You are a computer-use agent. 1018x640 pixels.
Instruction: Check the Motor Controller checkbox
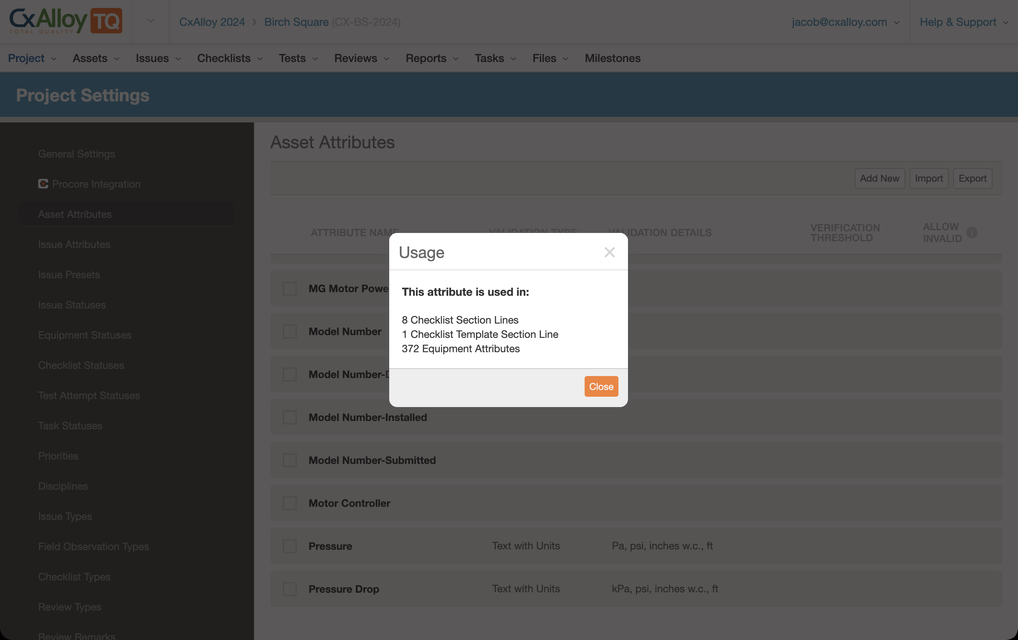coord(290,503)
